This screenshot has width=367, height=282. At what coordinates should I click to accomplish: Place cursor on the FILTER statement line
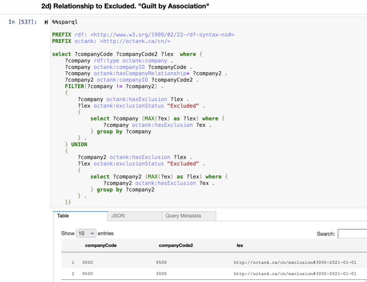113,86
